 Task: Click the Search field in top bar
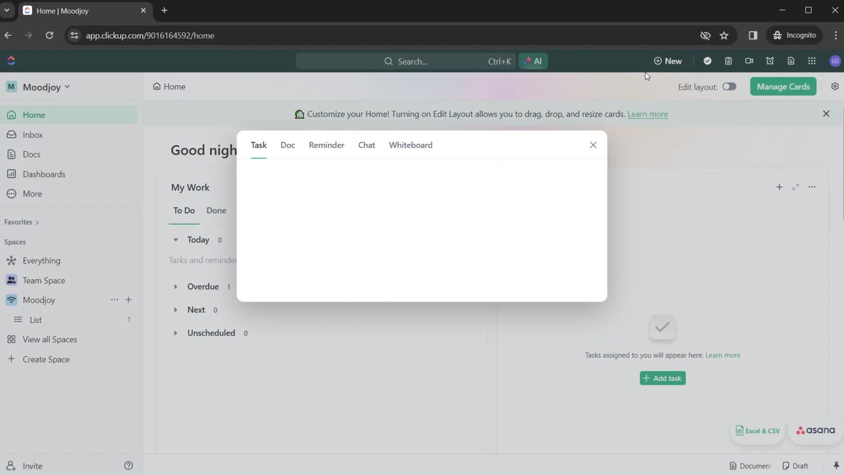click(x=405, y=61)
